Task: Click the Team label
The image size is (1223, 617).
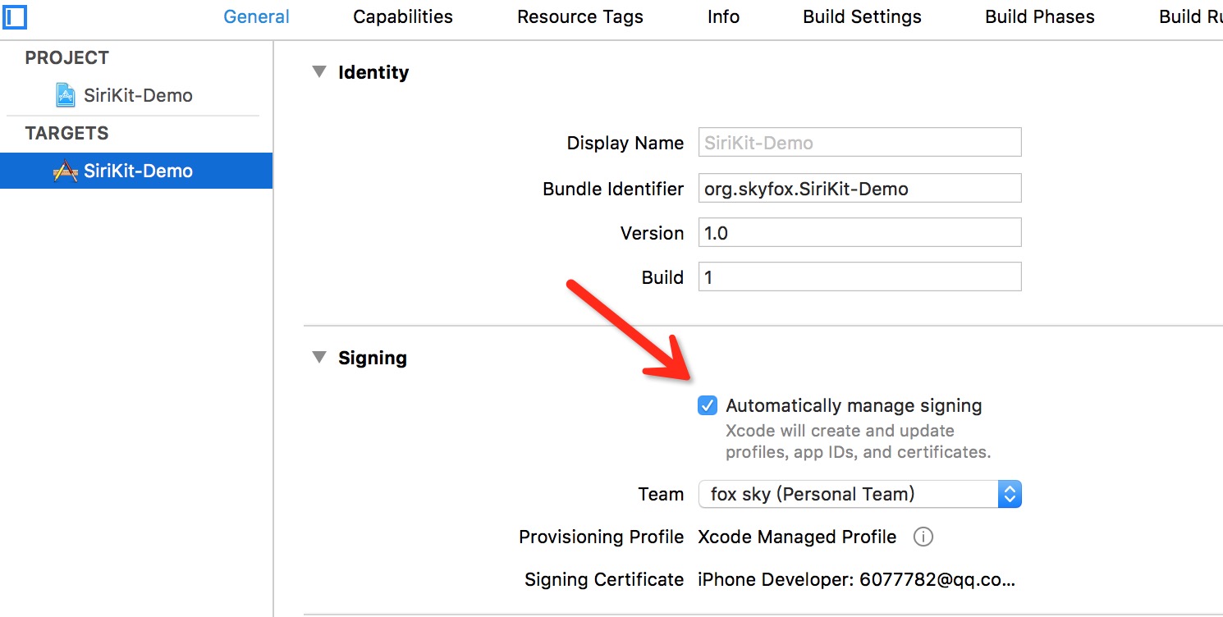Action: pyautogui.click(x=661, y=494)
